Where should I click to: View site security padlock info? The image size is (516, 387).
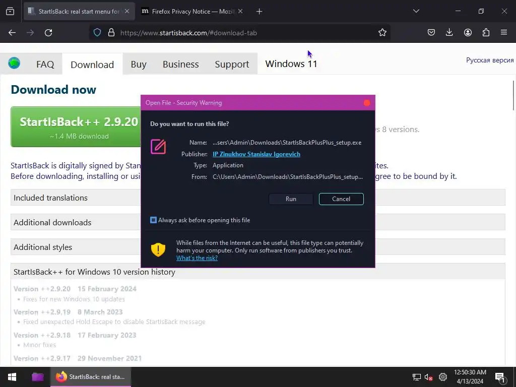click(x=111, y=33)
